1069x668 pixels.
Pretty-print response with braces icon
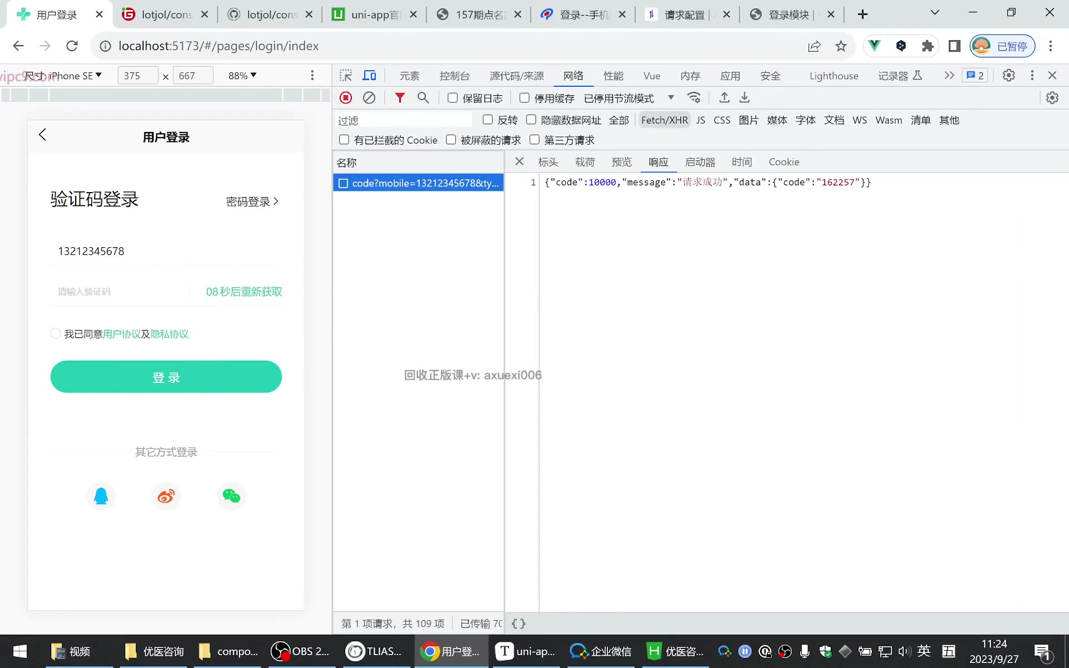518,623
